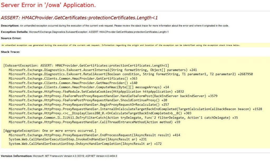Select the "HmacProvider.GetHmacProvider() +140" stack line
This screenshot has height=162, width=270.
pos(73,83)
